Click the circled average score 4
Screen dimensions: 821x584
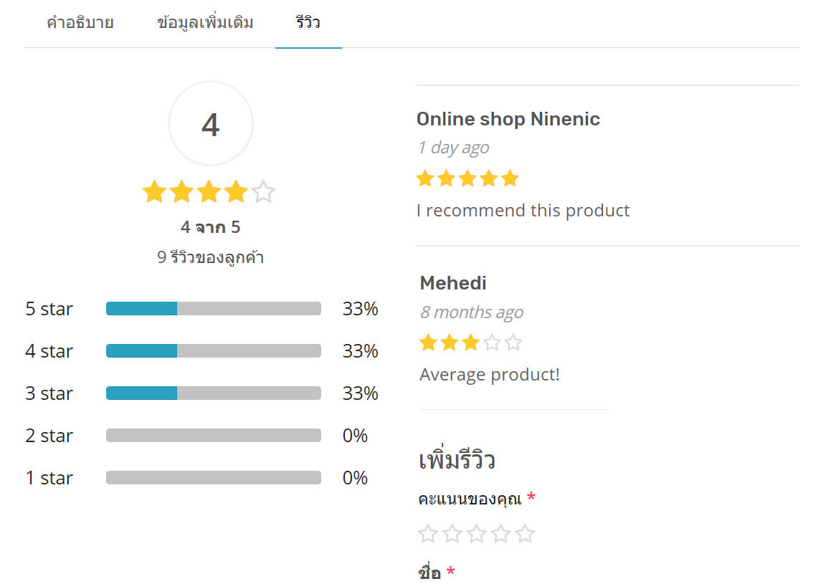pyautogui.click(x=211, y=123)
